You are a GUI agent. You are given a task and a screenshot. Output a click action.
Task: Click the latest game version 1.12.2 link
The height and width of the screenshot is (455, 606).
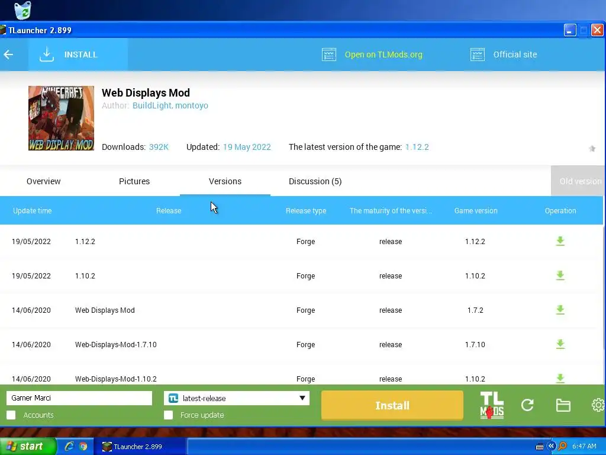[417, 147]
